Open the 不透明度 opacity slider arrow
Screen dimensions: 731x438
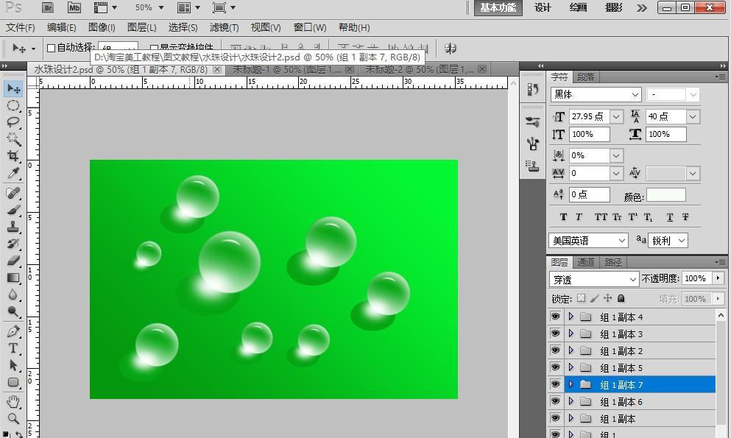(x=718, y=278)
